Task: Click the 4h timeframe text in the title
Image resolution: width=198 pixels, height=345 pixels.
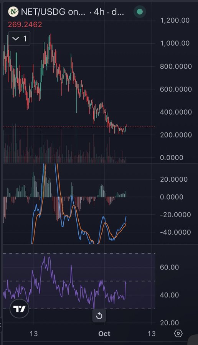Action: (x=99, y=11)
